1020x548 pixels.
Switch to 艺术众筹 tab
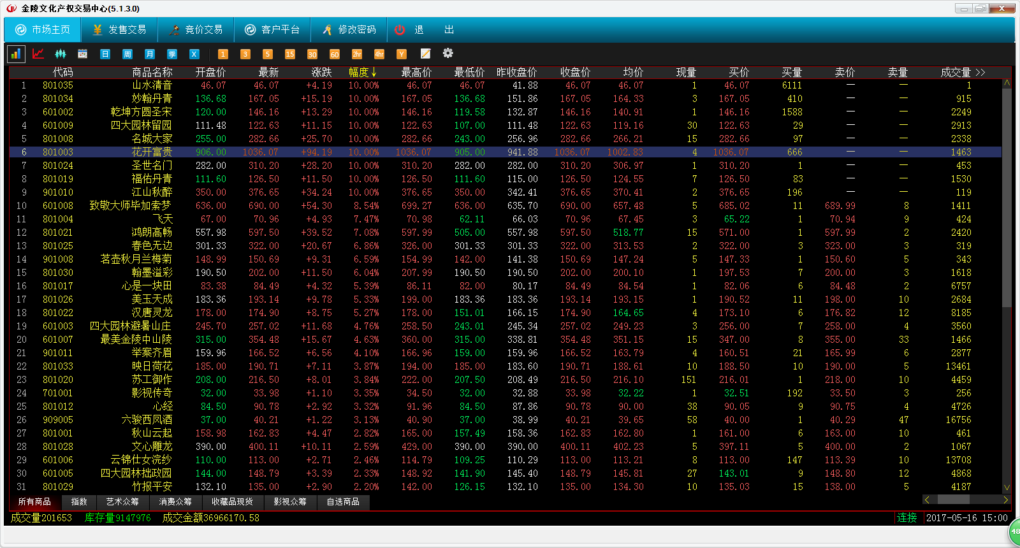coord(122,502)
